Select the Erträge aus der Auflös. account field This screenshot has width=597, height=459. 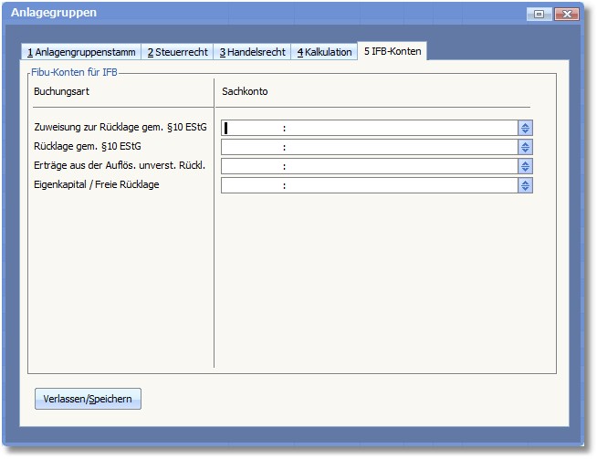(x=369, y=166)
